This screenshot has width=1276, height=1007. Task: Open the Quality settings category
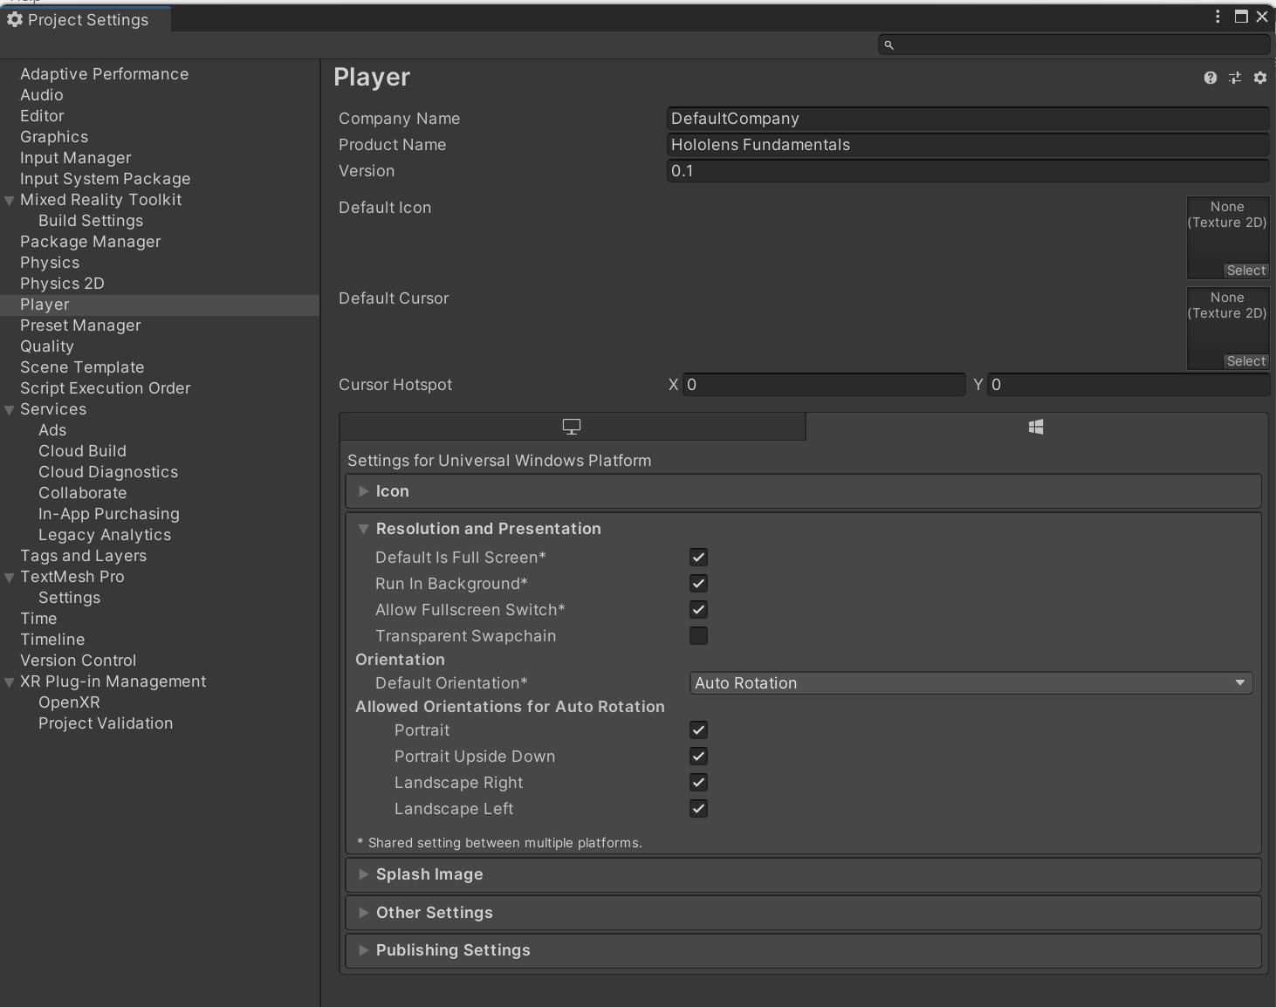[x=47, y=346]
